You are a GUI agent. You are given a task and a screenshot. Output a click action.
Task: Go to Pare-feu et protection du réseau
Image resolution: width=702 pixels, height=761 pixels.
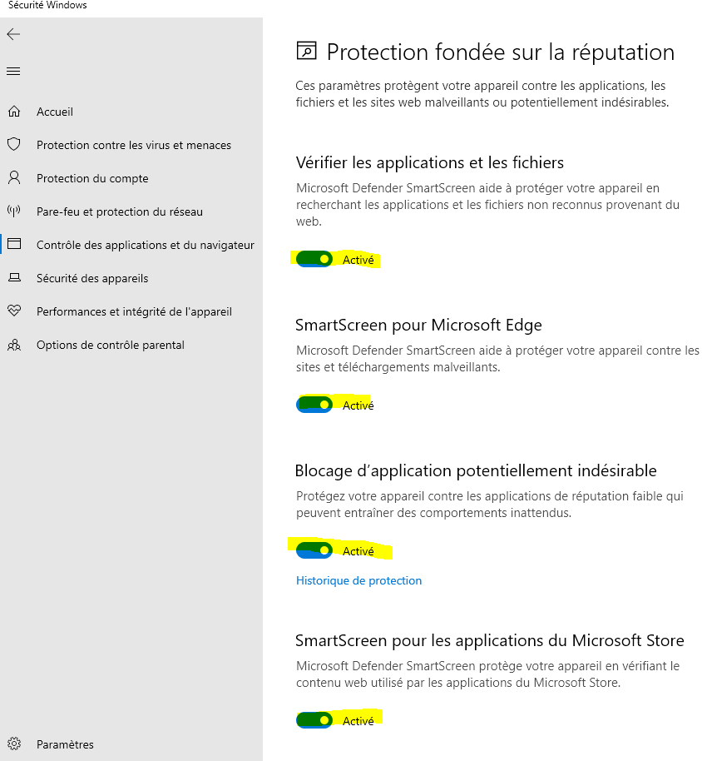click(119, 211)
